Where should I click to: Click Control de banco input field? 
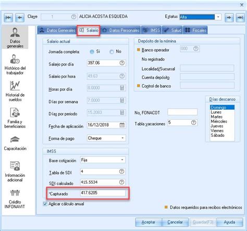coord(207,85)
